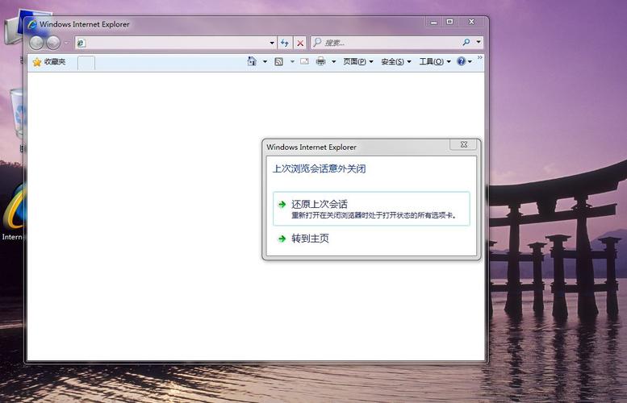
Task: Click the Forward navigation button
Action: click(x=53, y=43)
